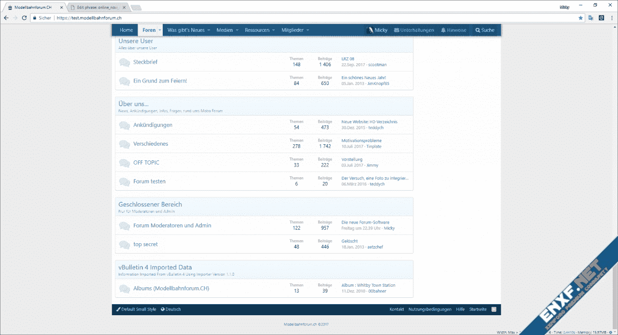This screenshot has height=335, width=618.
Task: Click the top secret forum icon
Action: coord(124,245)
